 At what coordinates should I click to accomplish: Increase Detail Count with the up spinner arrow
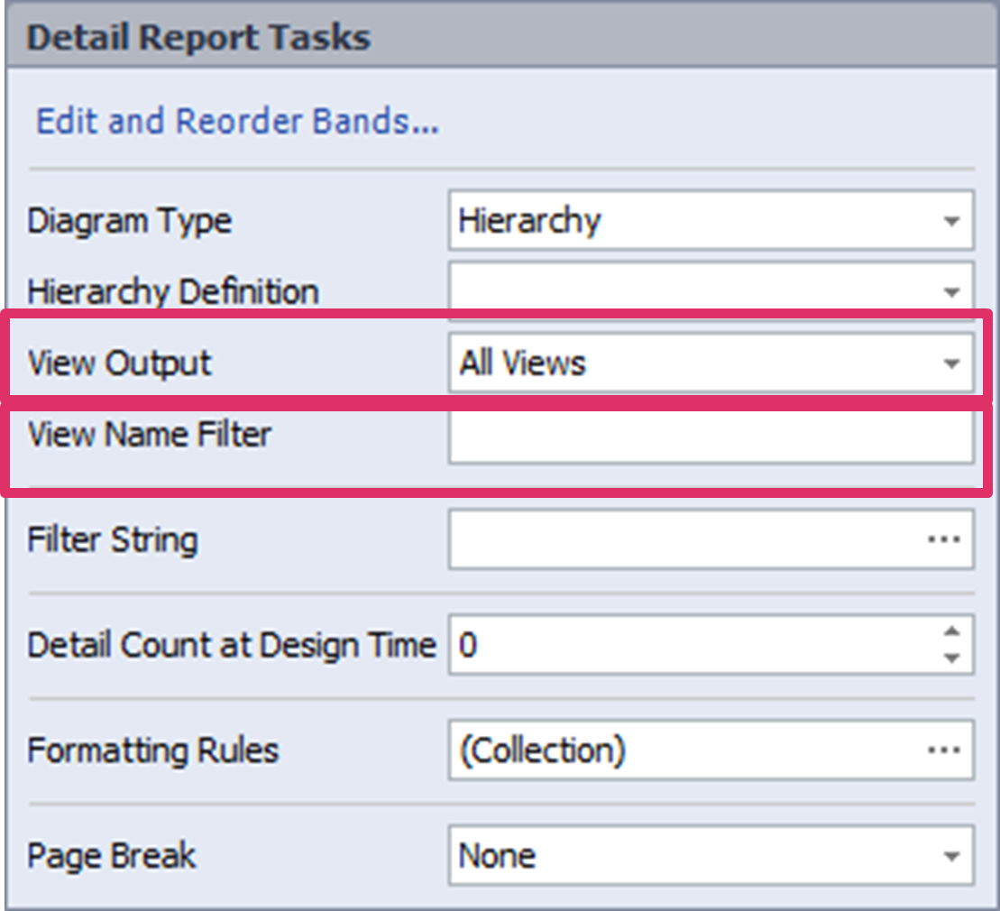(x=951, y=632)
